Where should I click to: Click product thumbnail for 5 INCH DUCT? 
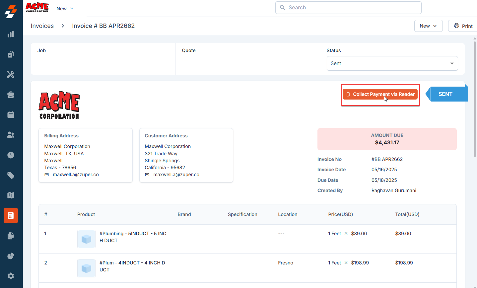pos(86,239)
